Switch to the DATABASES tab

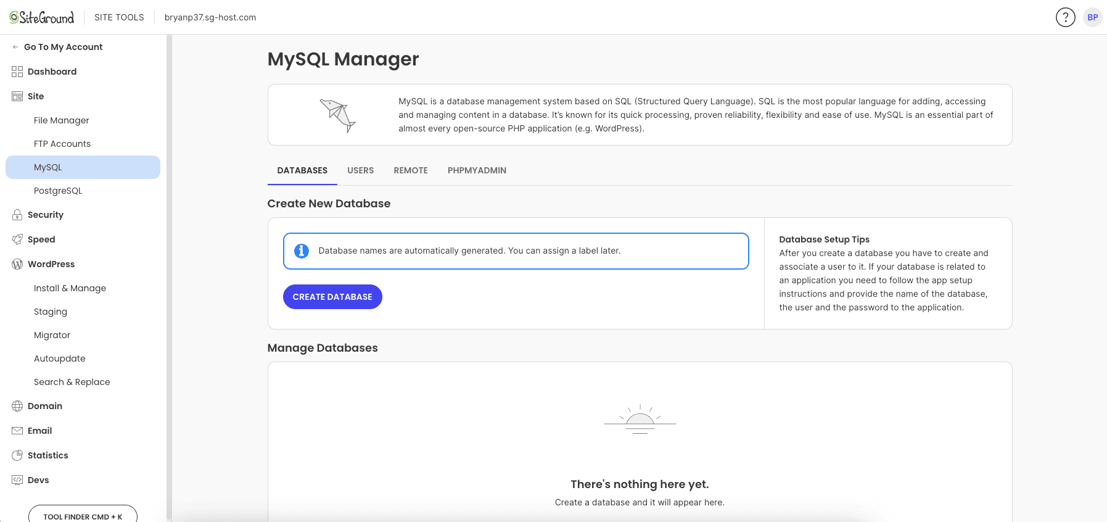click(x=302, y=170)
